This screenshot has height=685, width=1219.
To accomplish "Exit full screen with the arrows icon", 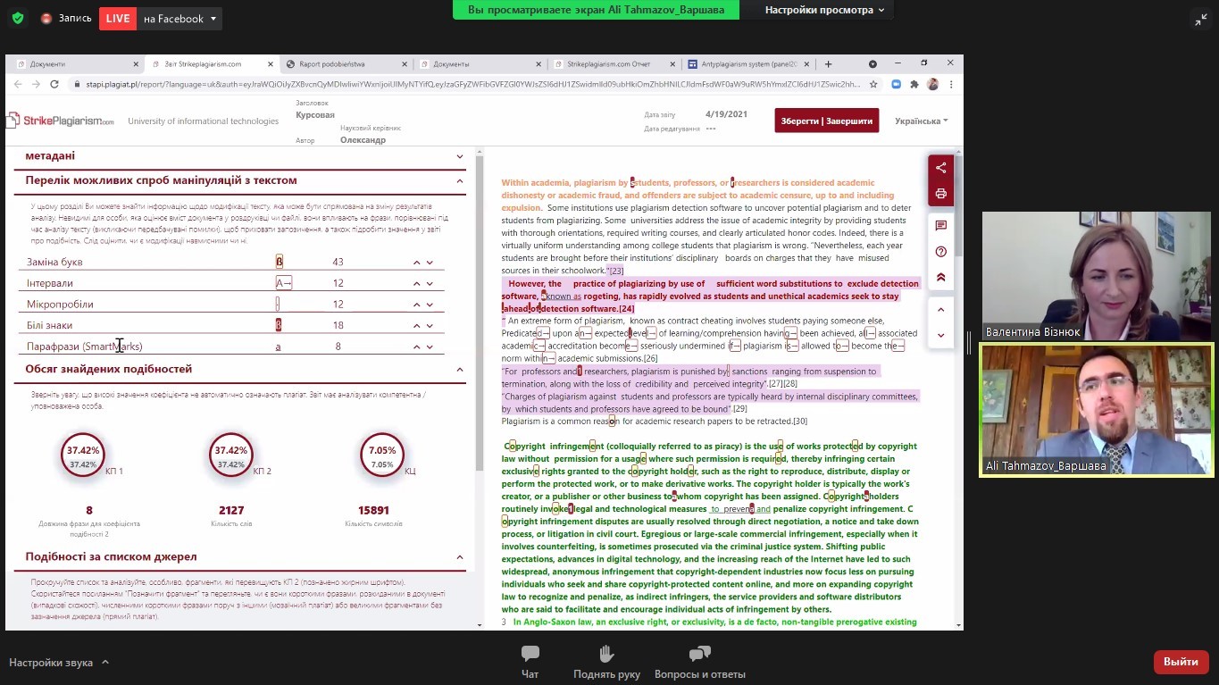I will point(1200,19).
